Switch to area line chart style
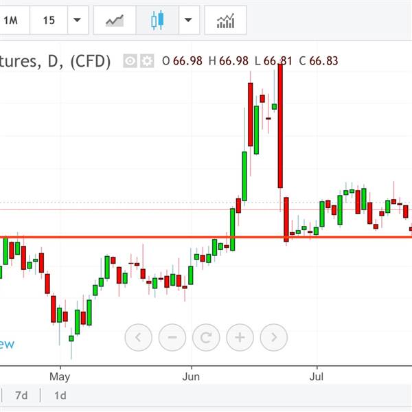Viewport: 412px width, 412px height. 115,20
